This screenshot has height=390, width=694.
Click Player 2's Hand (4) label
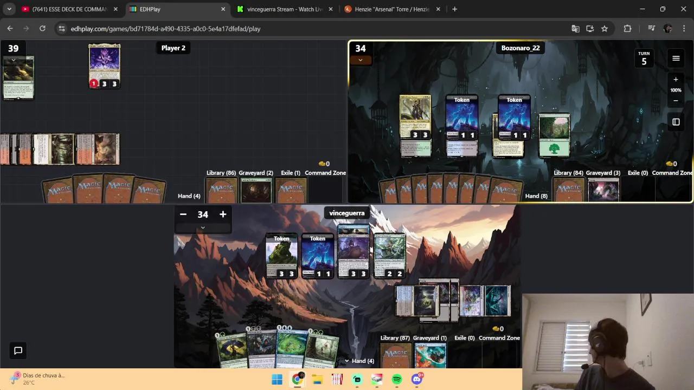click(189, 196)
